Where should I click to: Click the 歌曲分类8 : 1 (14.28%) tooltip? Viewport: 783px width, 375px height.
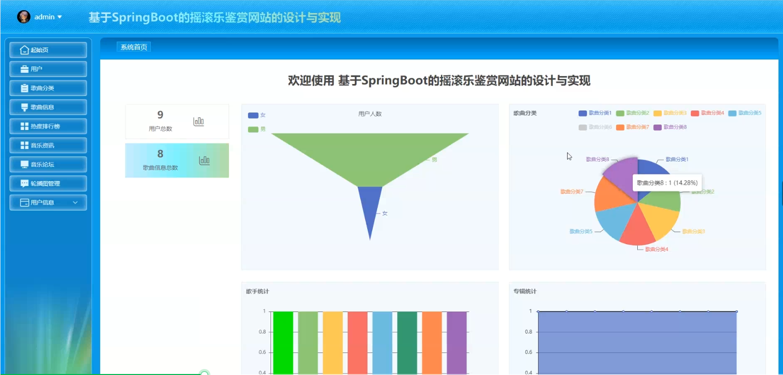pos(667,182)
